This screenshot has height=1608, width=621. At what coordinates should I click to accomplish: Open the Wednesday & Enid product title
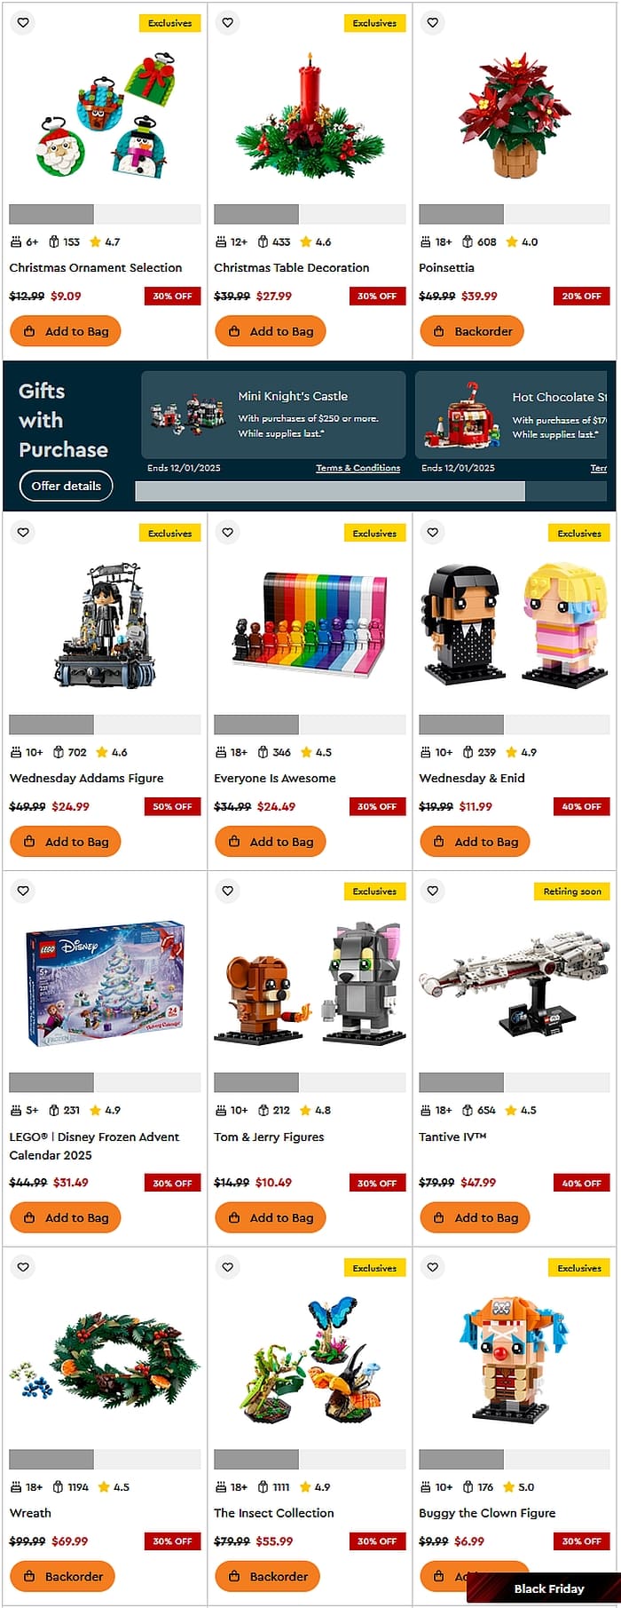[472, 778]
